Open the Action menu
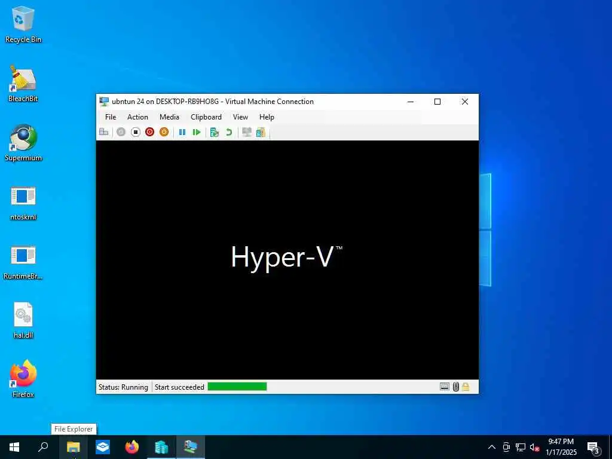This screenshot has width=612, height=459. [x=137, y=117]
